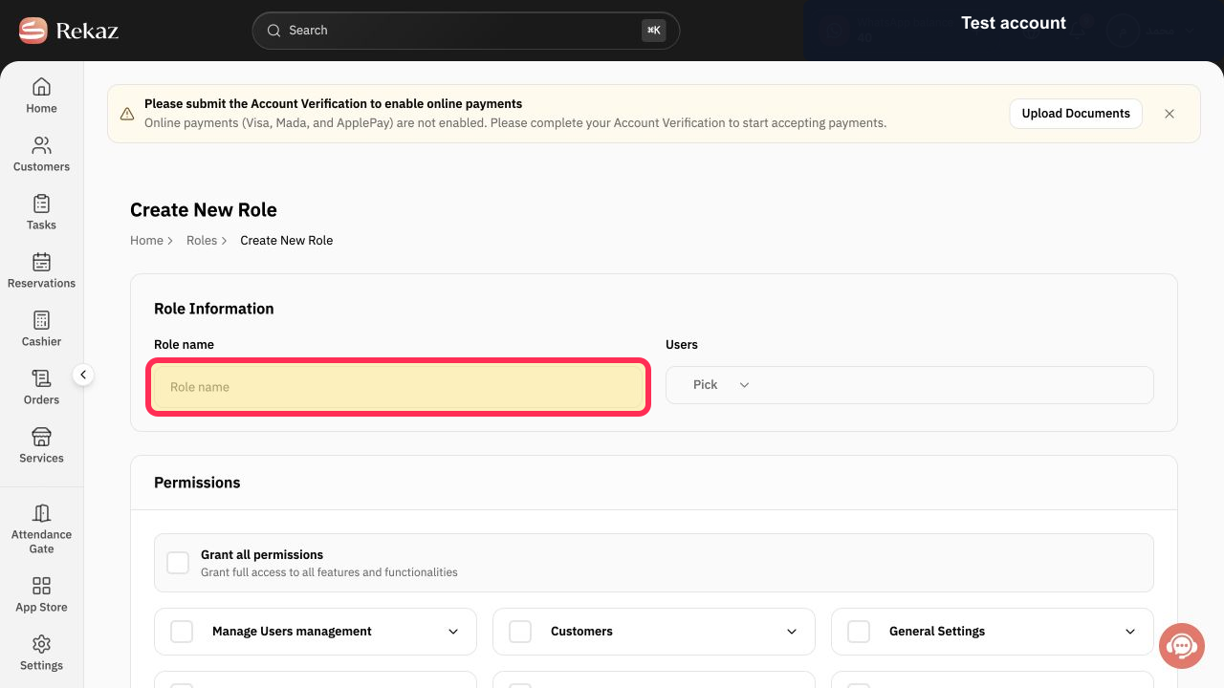Expand the General Settings permission group
This screenshot has width=1224, height=688.
(x=1130, y=632)
